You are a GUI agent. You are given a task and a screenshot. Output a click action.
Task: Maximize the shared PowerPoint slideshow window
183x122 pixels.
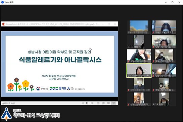tap(109, 24)
